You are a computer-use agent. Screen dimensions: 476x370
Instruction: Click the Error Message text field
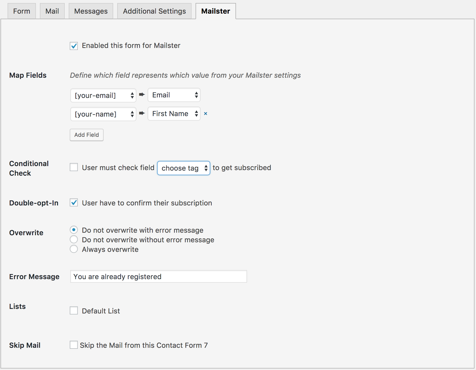point(159,277)
